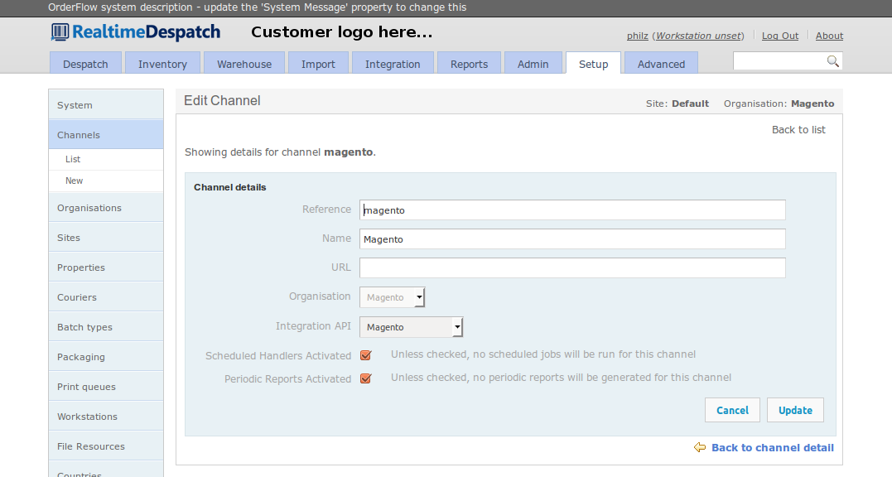Click the search magnifier icon

(833, 60)
